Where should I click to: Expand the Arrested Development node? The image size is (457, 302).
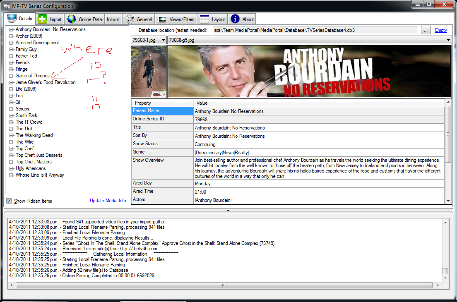[11, 43]
